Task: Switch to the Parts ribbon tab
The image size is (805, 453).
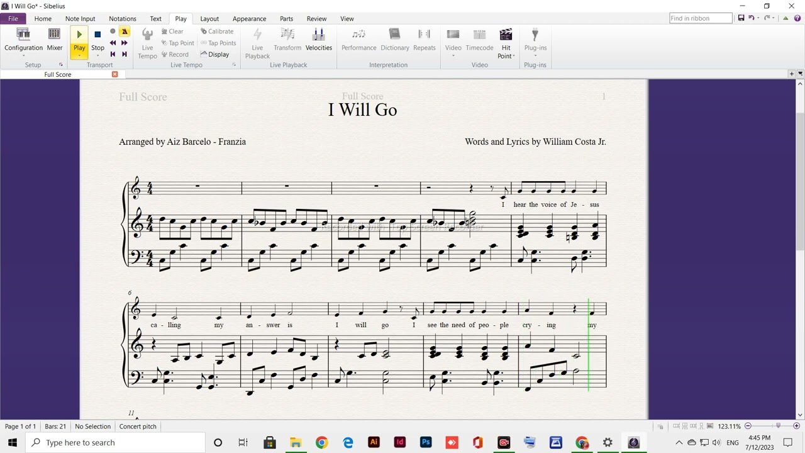Action: 286,18
